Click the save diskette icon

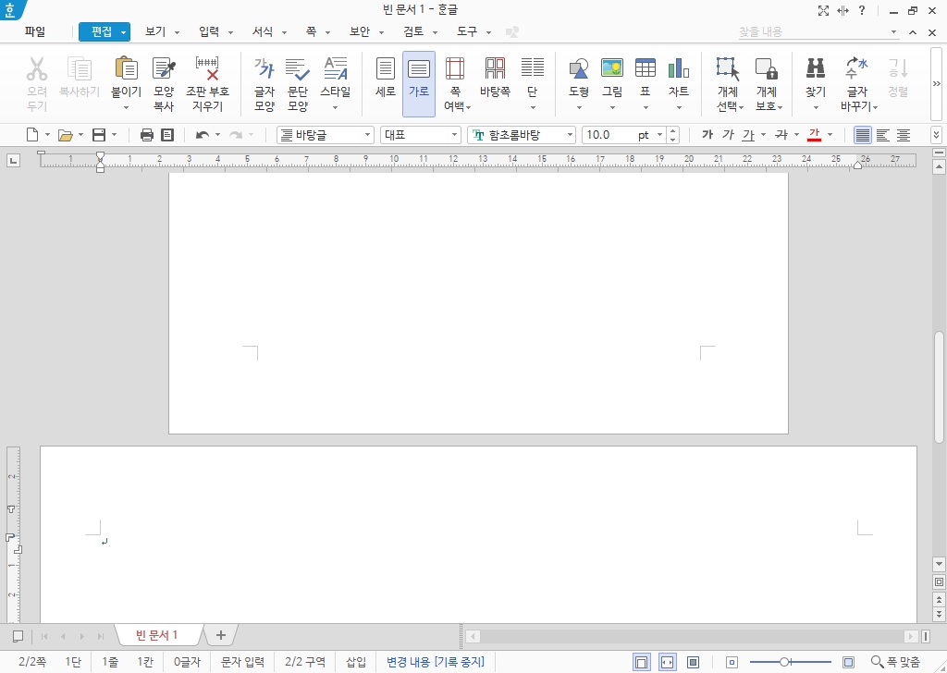pyautogui.click(x=99, y=135)
